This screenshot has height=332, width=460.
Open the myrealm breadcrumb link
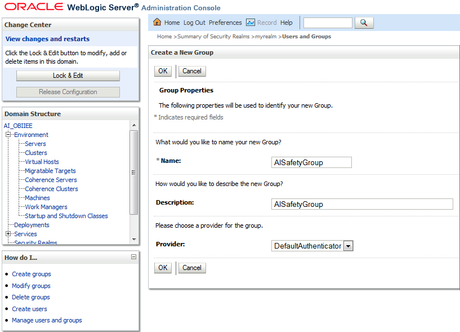[x=266, y=37]
